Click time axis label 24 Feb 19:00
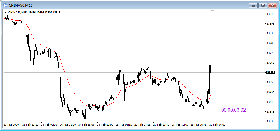The image size is (280, 131). coord(105,125)
